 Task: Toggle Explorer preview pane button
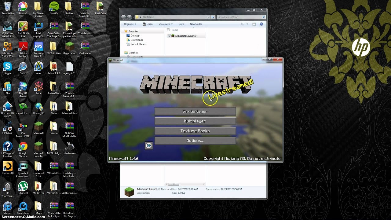pyautogui.click(x=254, y=24)
